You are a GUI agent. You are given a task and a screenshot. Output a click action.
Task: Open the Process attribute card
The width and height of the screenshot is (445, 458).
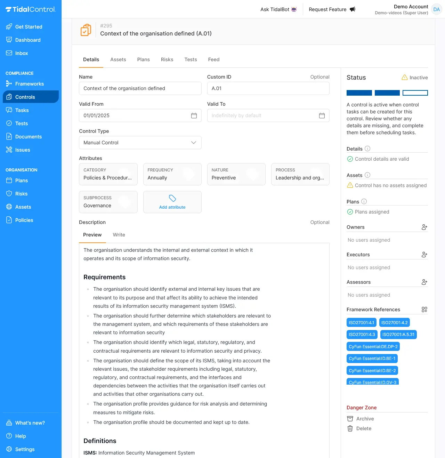(300, 174)
